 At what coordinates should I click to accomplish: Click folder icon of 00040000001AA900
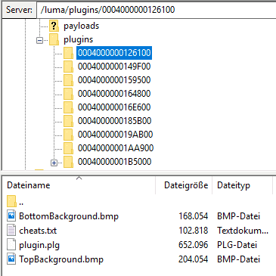coord(68,148)
